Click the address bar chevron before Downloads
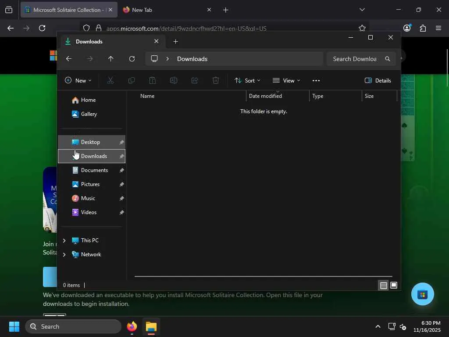 167,59
